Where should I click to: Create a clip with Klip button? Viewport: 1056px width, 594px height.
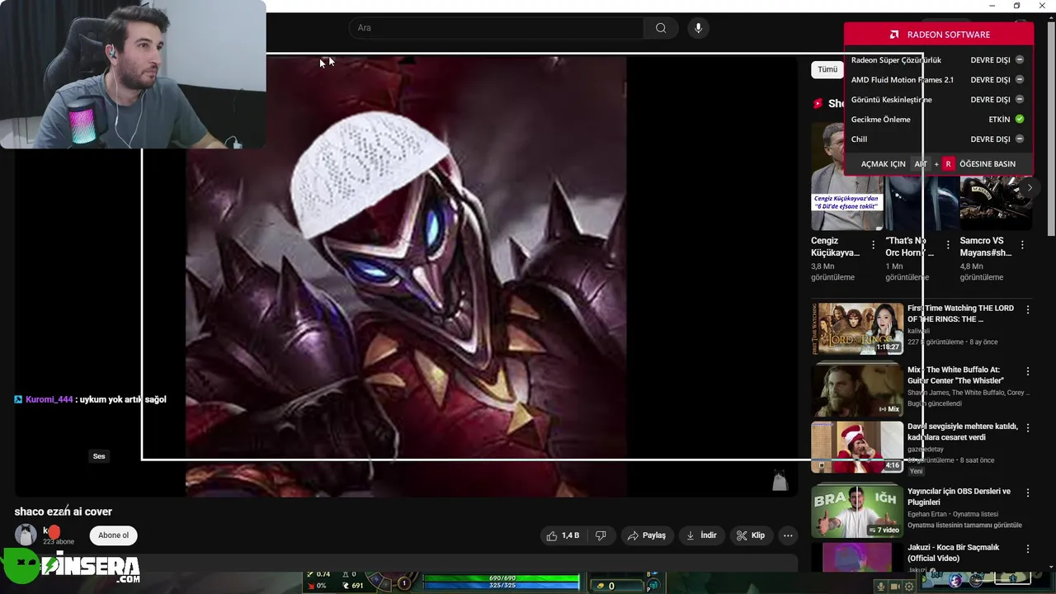pos(751,535)
